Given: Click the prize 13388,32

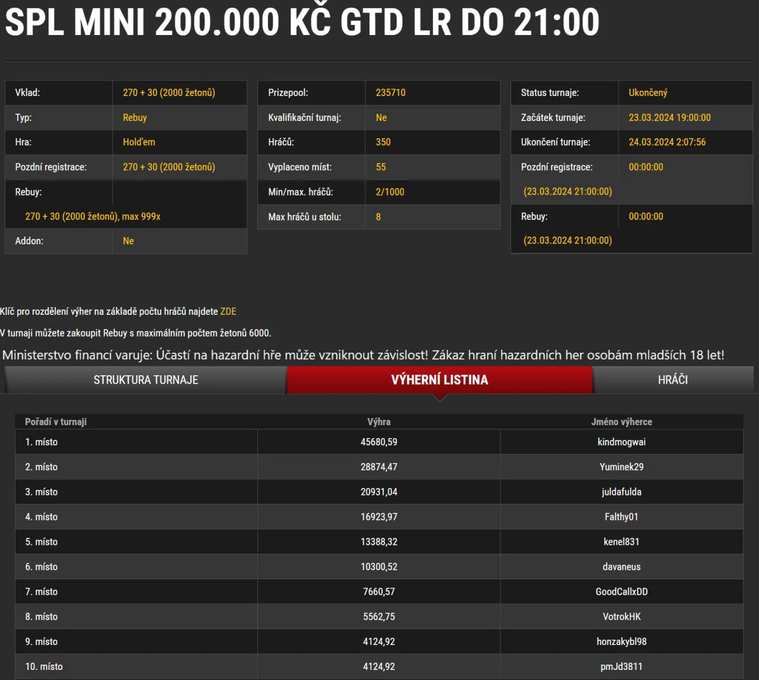Looking at the screenshot, I should (379, 542).
